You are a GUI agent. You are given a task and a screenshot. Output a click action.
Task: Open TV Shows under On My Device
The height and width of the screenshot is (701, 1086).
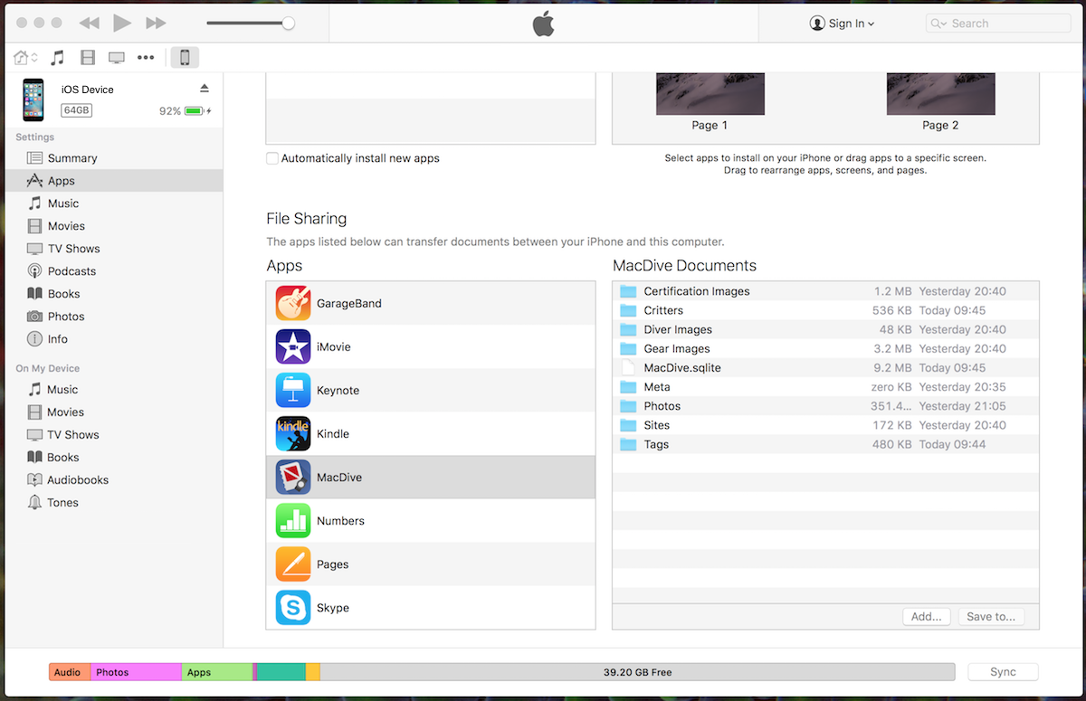tap(113, 435)
